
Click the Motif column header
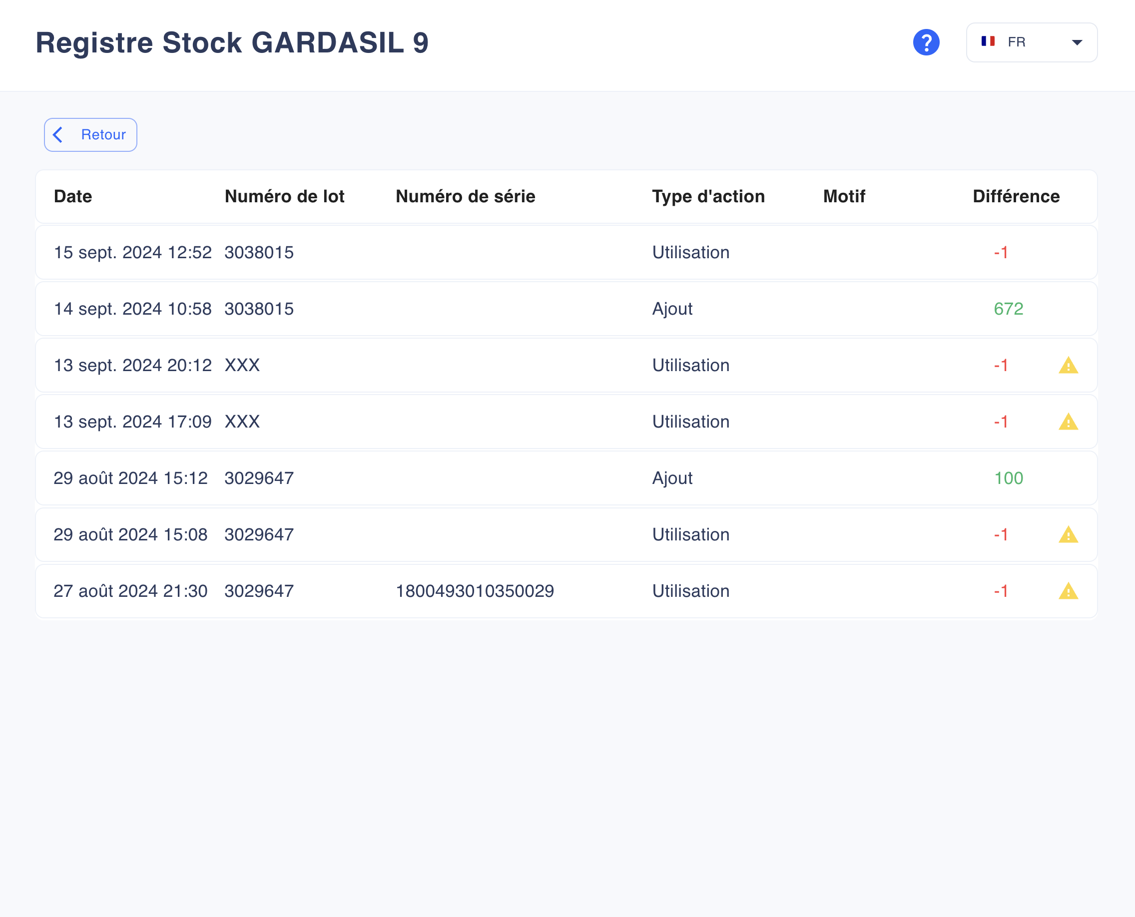click(x=844, y=196)
